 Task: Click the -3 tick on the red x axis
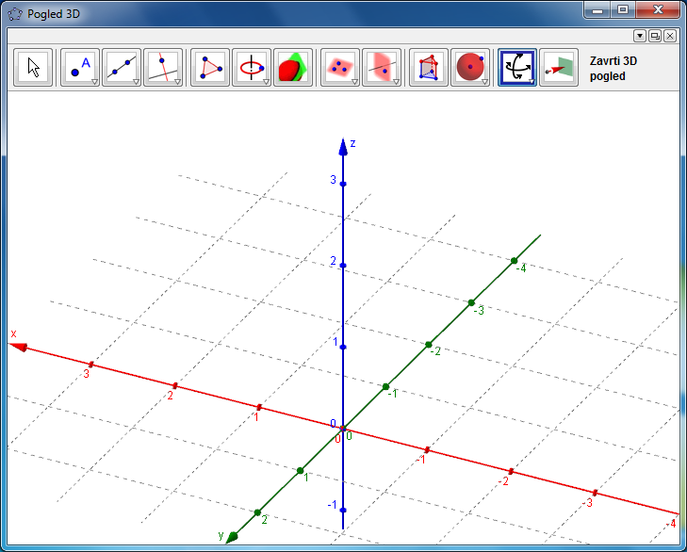point(595,493)
